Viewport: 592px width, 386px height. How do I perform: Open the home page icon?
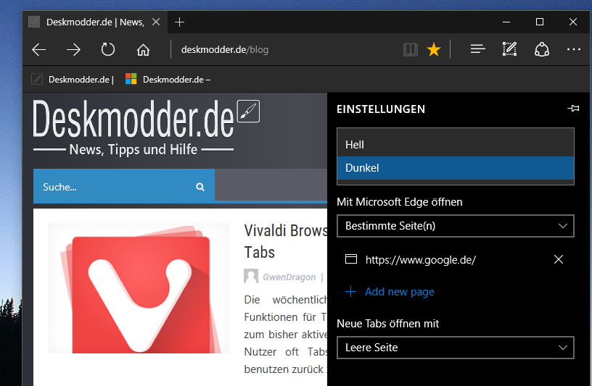pos(143,49)
